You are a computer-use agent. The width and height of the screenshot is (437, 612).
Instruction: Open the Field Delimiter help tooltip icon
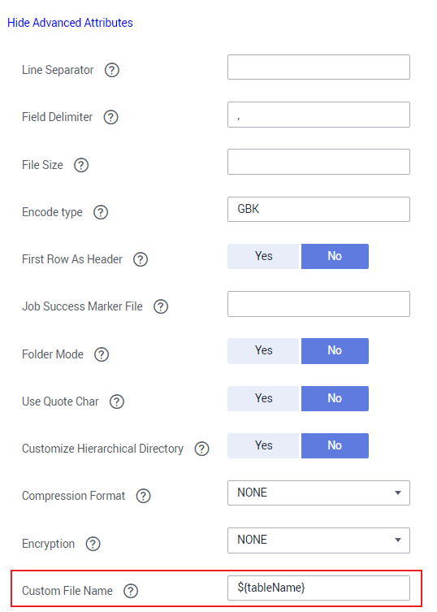click(110, 117)
